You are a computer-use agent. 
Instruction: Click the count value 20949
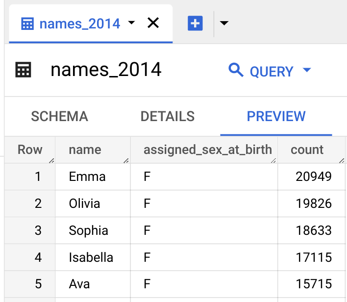[x=314, y=176]
